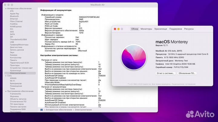Select FireWire in the sidebar

[14, 24]
